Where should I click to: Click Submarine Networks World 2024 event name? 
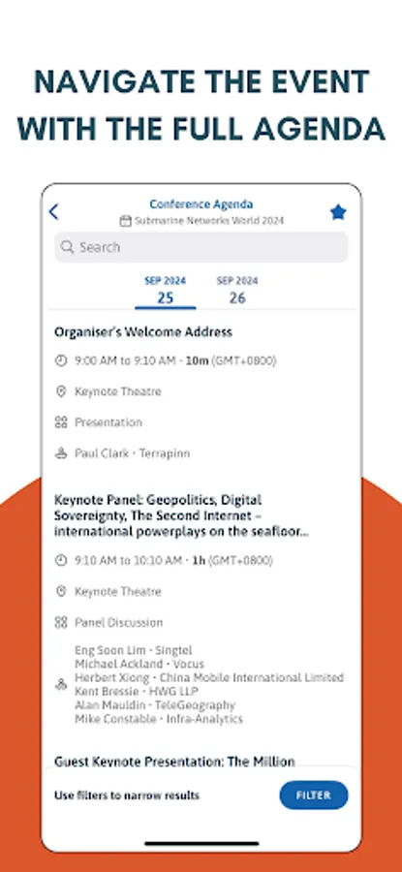pos(209,221)
